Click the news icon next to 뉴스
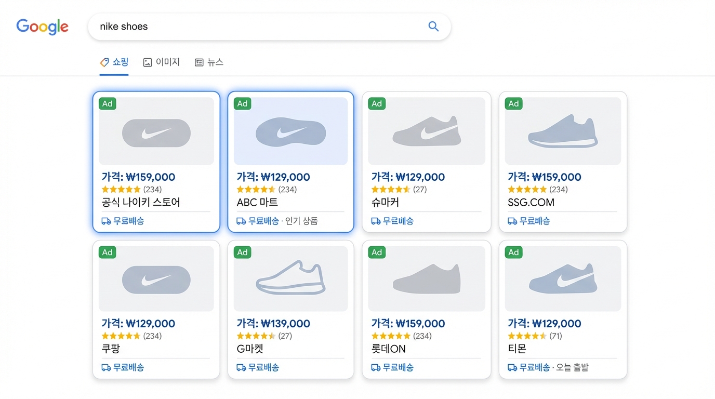 198,62
